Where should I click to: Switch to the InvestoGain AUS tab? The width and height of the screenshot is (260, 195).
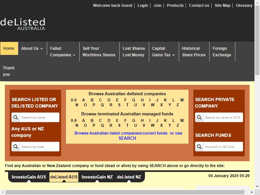tap(29, 177)
